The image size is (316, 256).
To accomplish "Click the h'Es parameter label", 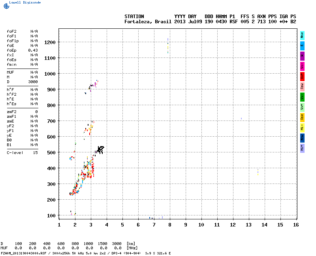I will click(x=11, y=104).
